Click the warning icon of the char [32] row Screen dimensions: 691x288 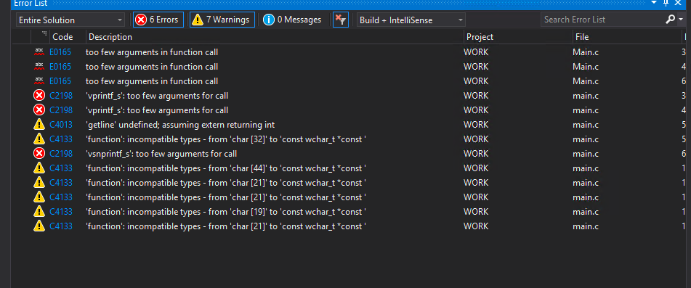coord(39,139)
